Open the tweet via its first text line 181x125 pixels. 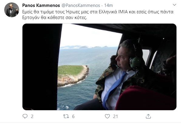pyautogui.click(x=98, y=12)
